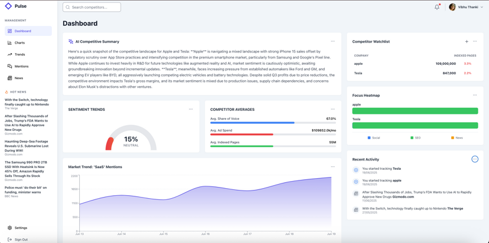Focus the Search competitors field

(92, 7)
